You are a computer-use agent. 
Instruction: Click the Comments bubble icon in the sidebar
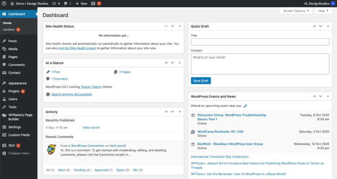pos(4,65)
